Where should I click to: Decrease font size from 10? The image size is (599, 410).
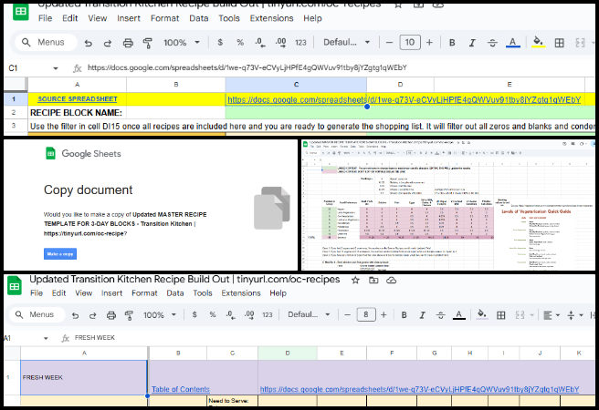coord(389,42)
